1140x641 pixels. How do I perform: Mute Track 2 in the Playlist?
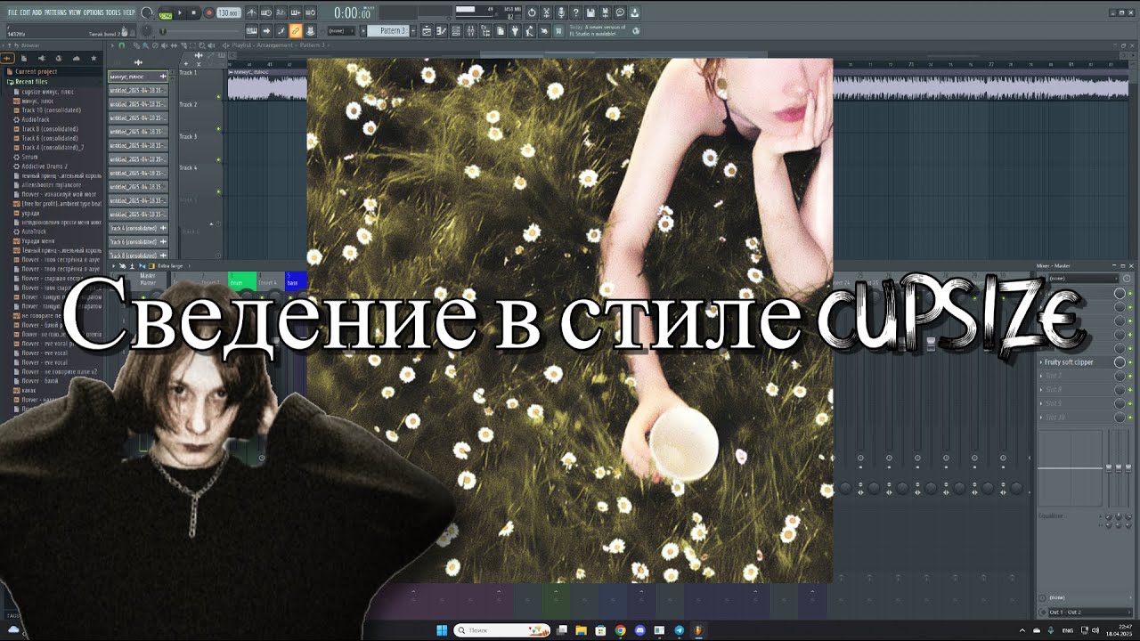click(x=218, y=129)
